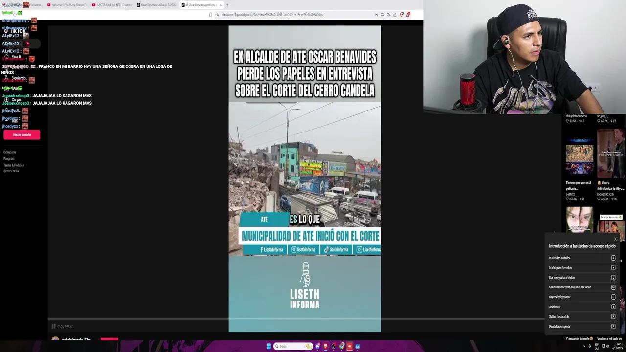This screenshot has width=626, height=352.
Task: Open the Terms & Policies footer link
Action: coord(14,165)
